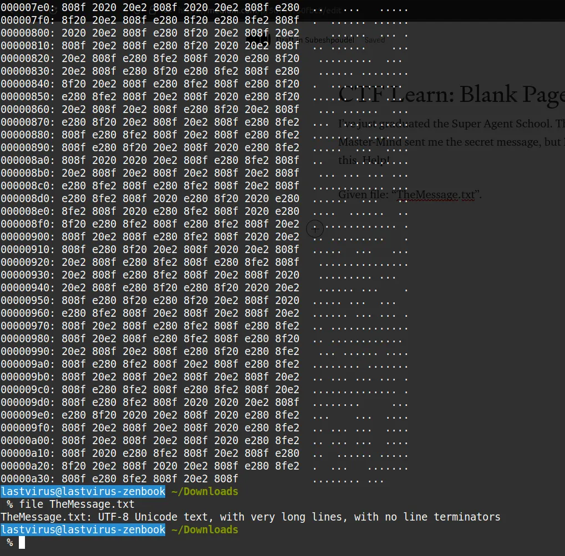Image resolution: width=565 pixels, height=556 pixels.
Task: Click the word "TheMessage.txt:" starting the output line
Action: click(46, 517)
